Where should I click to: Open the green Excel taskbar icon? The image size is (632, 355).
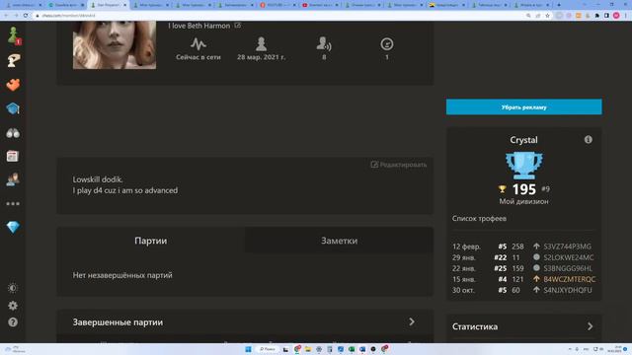click(x=352, y=349)
